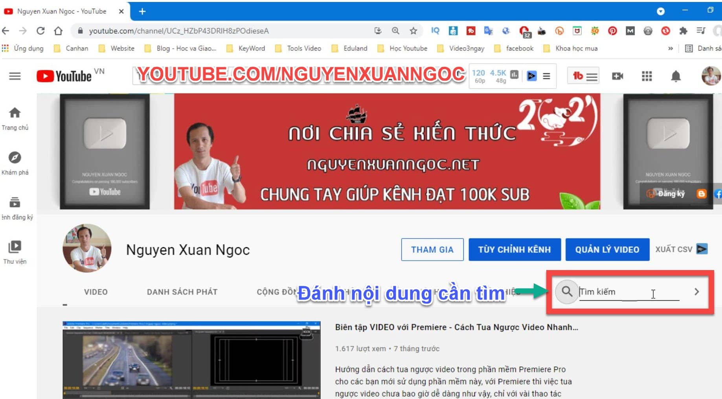Open the vidIQ hamburger menu
The width and height of the screenshot is (722, 399).
pyautogui.click(x=546, y=76)
